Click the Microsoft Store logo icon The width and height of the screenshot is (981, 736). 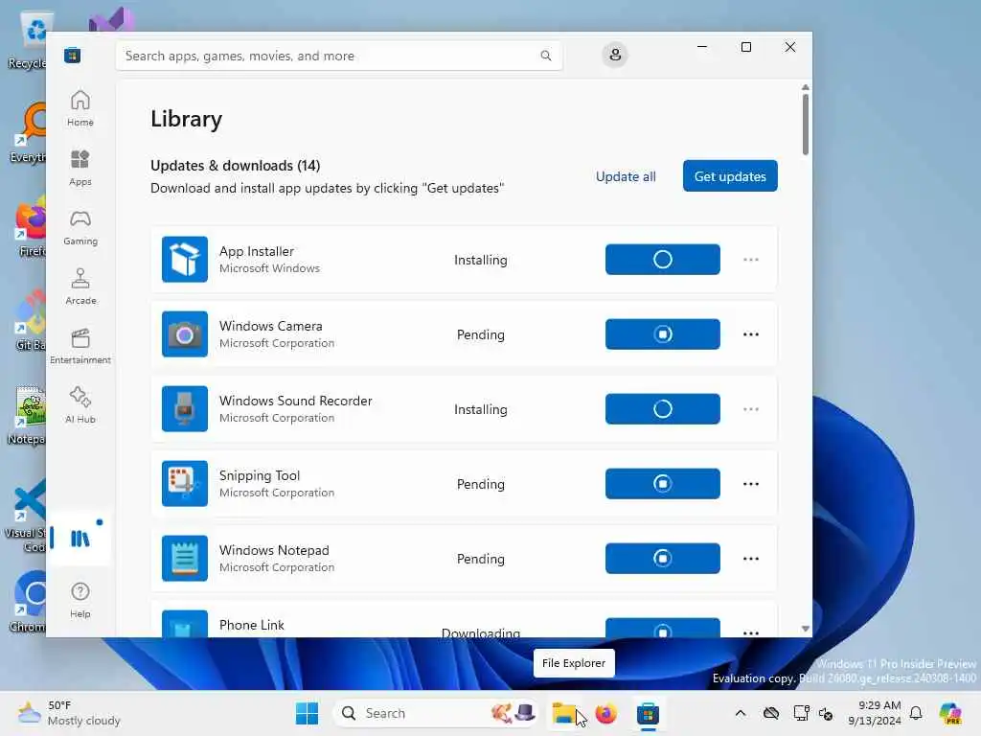(73, 55)
